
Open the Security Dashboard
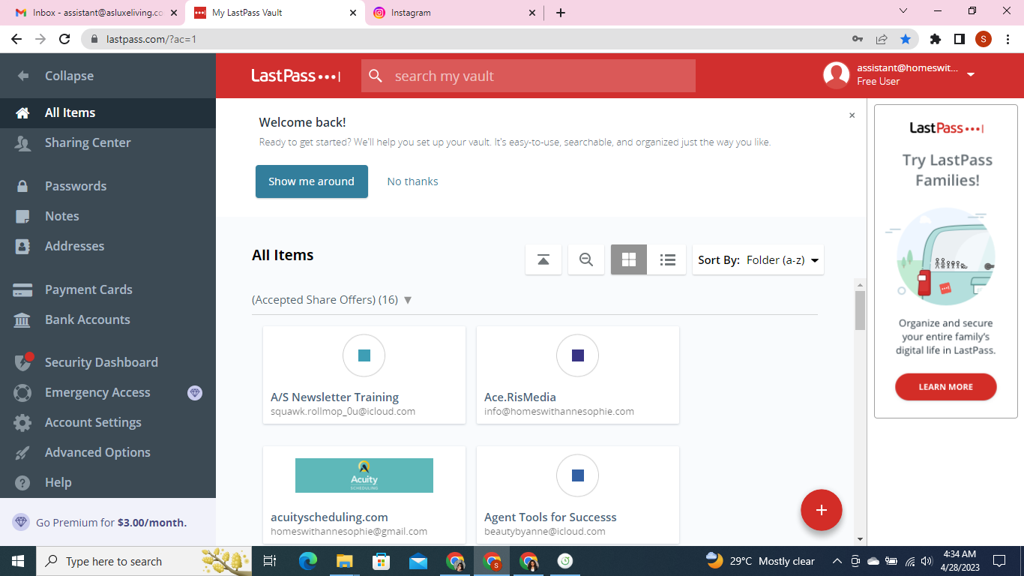108,362
